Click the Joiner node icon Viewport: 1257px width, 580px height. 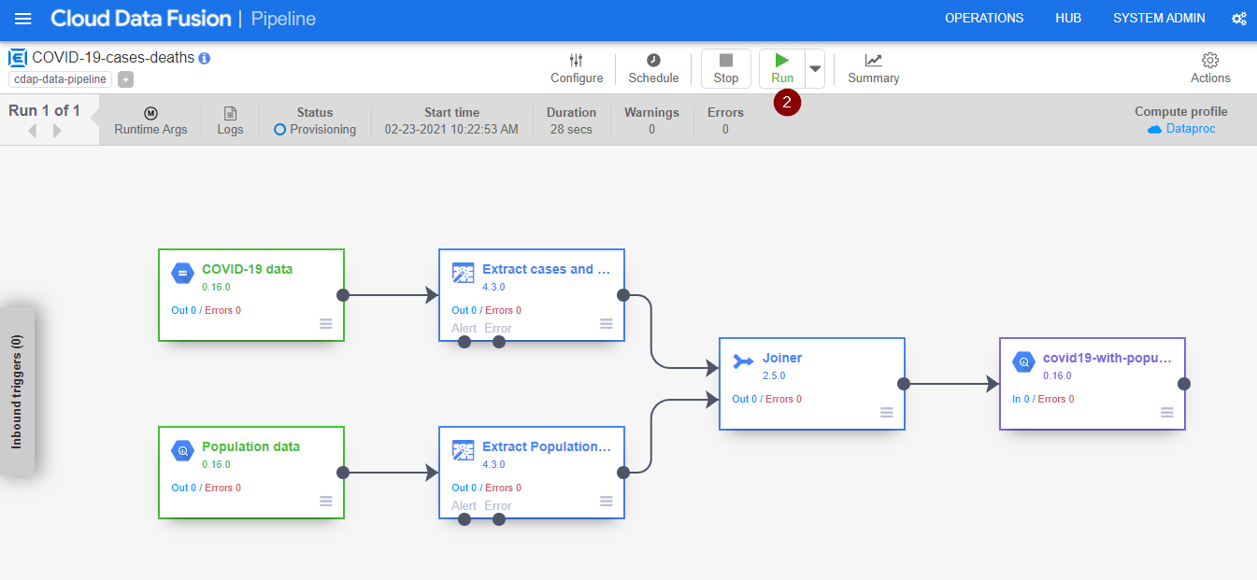click(x=743, y=361)
